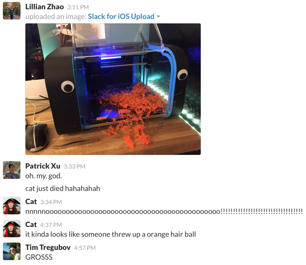Click the 3:34 PM timestamp
The image size is (306, 265).
tap(51, 202)
